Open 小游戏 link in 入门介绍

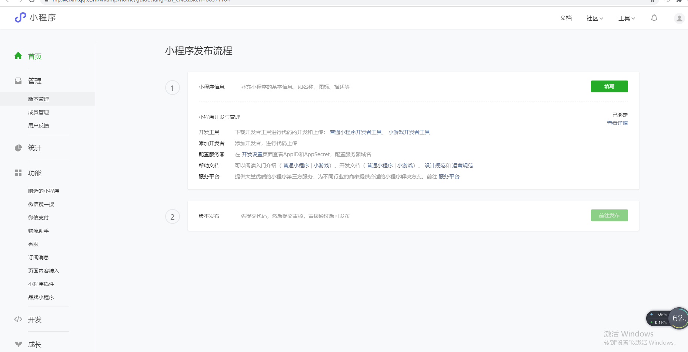321,165
